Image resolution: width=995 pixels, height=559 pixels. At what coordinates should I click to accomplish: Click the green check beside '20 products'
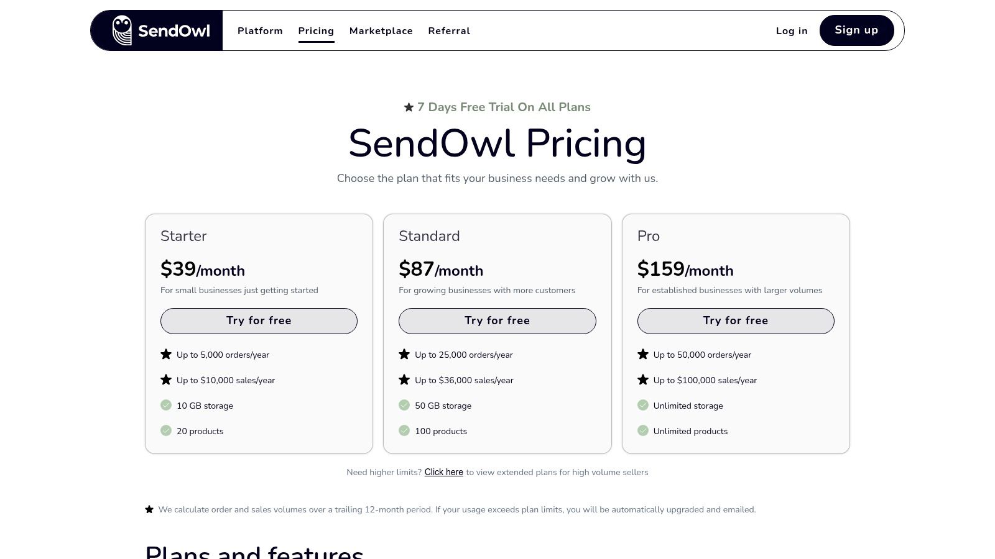(165, 430)
